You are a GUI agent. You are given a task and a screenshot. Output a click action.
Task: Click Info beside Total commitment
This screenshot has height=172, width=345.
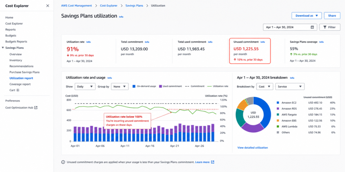click(147, 42)
